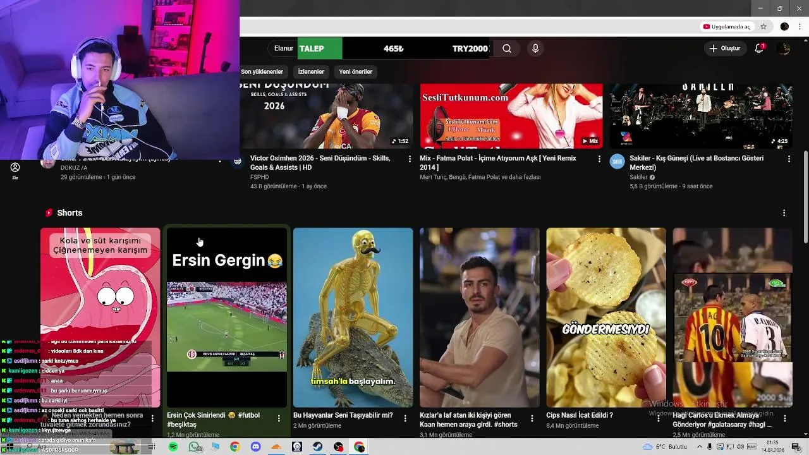Click the '5,8 B görüntüleme' text

[653, 186]
